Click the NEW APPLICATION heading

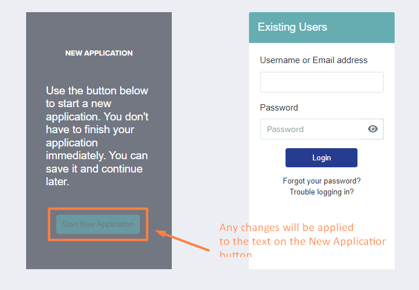tap(99, 53)
